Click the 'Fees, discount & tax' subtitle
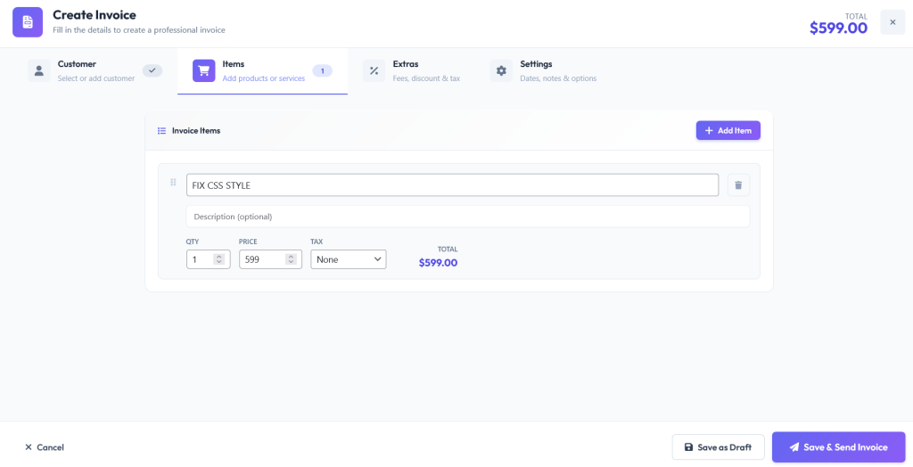Image resolution: width=913 pixels, height=467 pixels. pos(426,78)
